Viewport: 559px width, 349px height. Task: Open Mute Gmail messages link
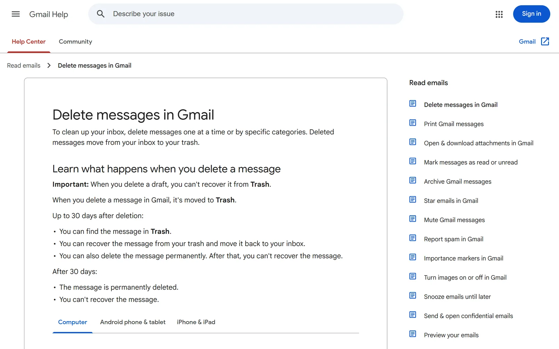coord(455,220)
